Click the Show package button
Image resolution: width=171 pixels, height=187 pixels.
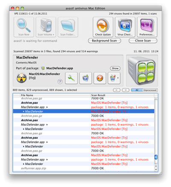[115, 68]
